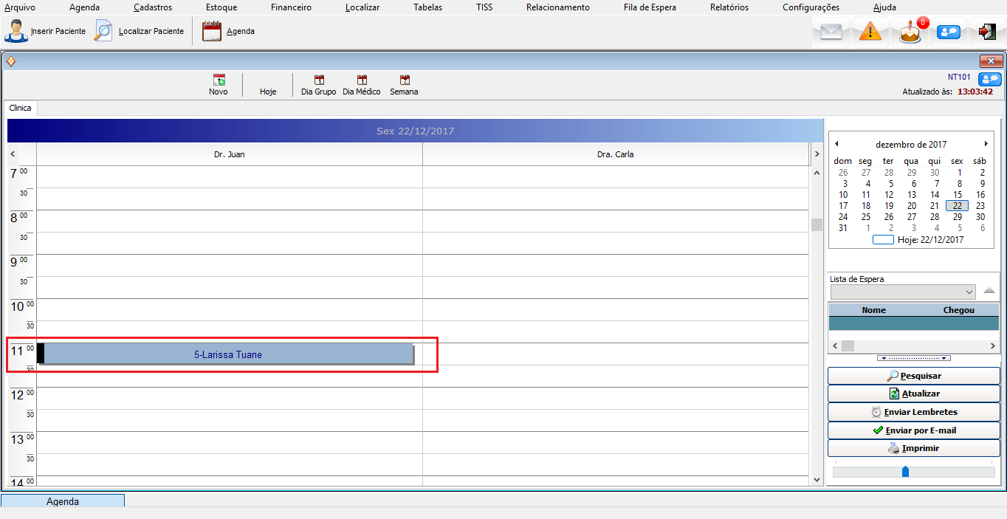Click the Pesquisar button
The image size is (1007, 519).
click(913, 376)
